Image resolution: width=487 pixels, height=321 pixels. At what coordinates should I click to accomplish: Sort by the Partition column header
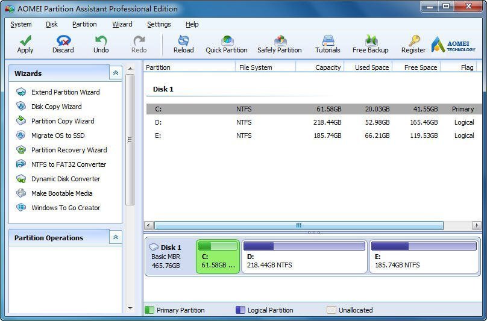point(189,67)
